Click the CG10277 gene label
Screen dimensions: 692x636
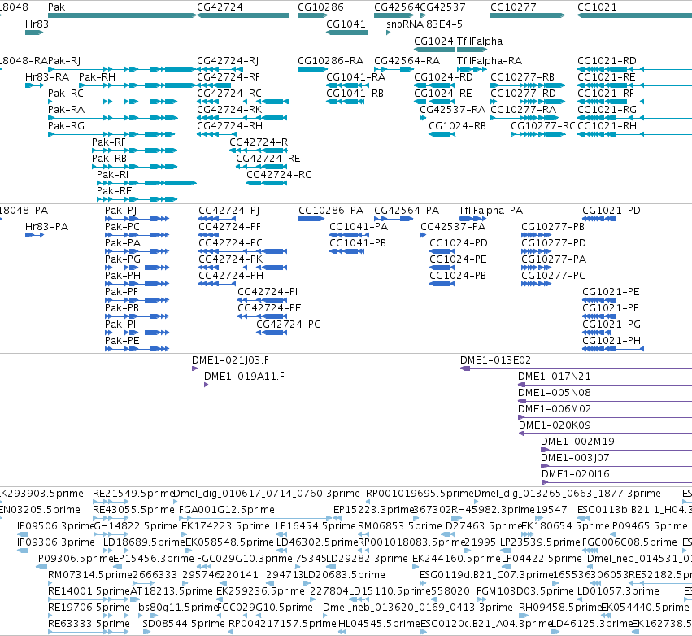[x=513, y=7]
